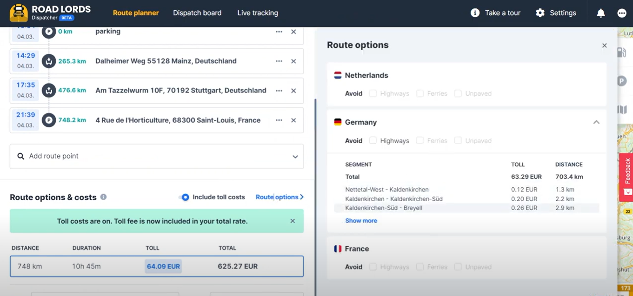This screenshot has width=633, height=296.
Task: Click Show more toll segments
Action: coord(361,220)
